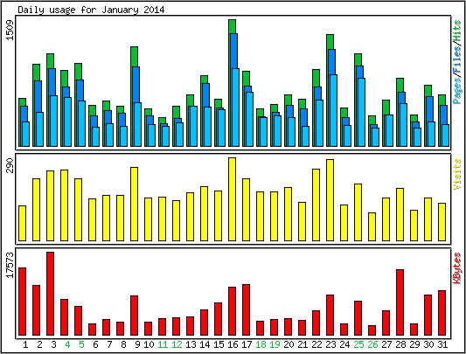Click green weekend day label 5
466x354 pixels.
point(81,344)
